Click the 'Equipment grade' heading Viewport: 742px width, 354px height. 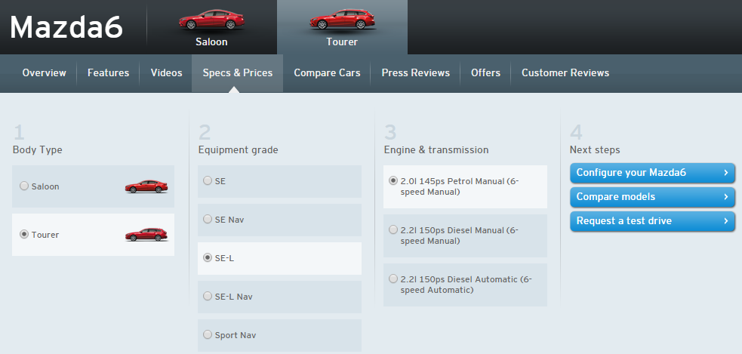238,150
